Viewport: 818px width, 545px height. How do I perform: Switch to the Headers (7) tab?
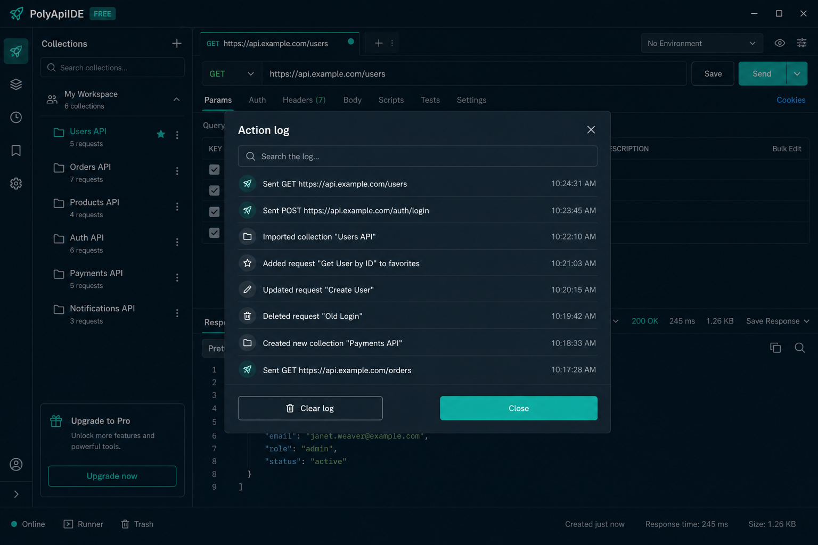tap(304, 100)
